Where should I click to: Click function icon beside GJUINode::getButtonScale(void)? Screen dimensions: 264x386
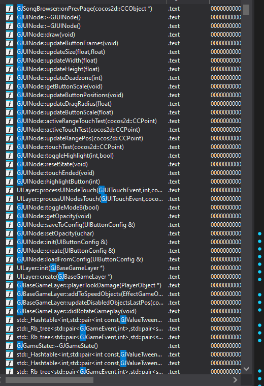tap(9, 86)
